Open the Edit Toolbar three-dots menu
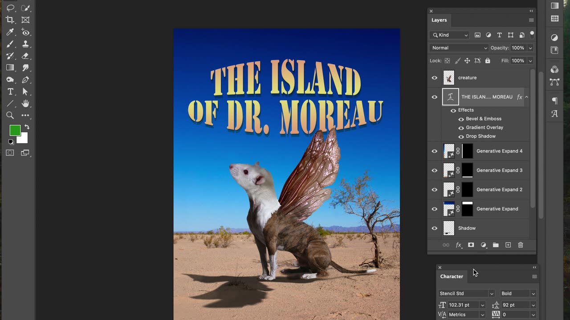Image resolution: width=570 pixels, height=320 pixels. tap(25, 116)
